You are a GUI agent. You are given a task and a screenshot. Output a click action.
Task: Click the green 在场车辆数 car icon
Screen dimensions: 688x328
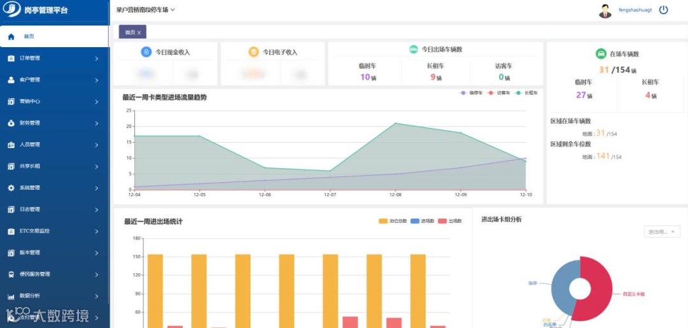(x=600, y=54)
